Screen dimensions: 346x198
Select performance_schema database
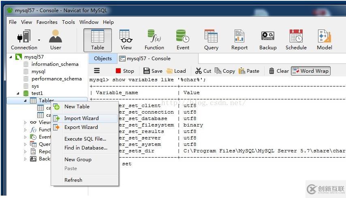point(56,79)
